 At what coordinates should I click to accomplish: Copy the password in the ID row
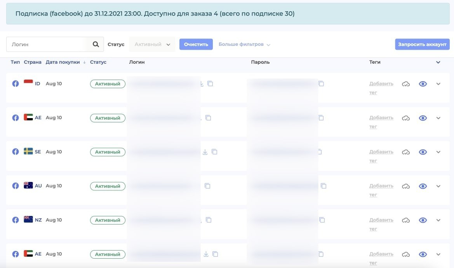(x=321, y=84)
